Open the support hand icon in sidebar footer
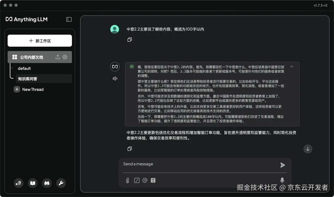This screenshot has width=334, height=197. click(19, 183)
